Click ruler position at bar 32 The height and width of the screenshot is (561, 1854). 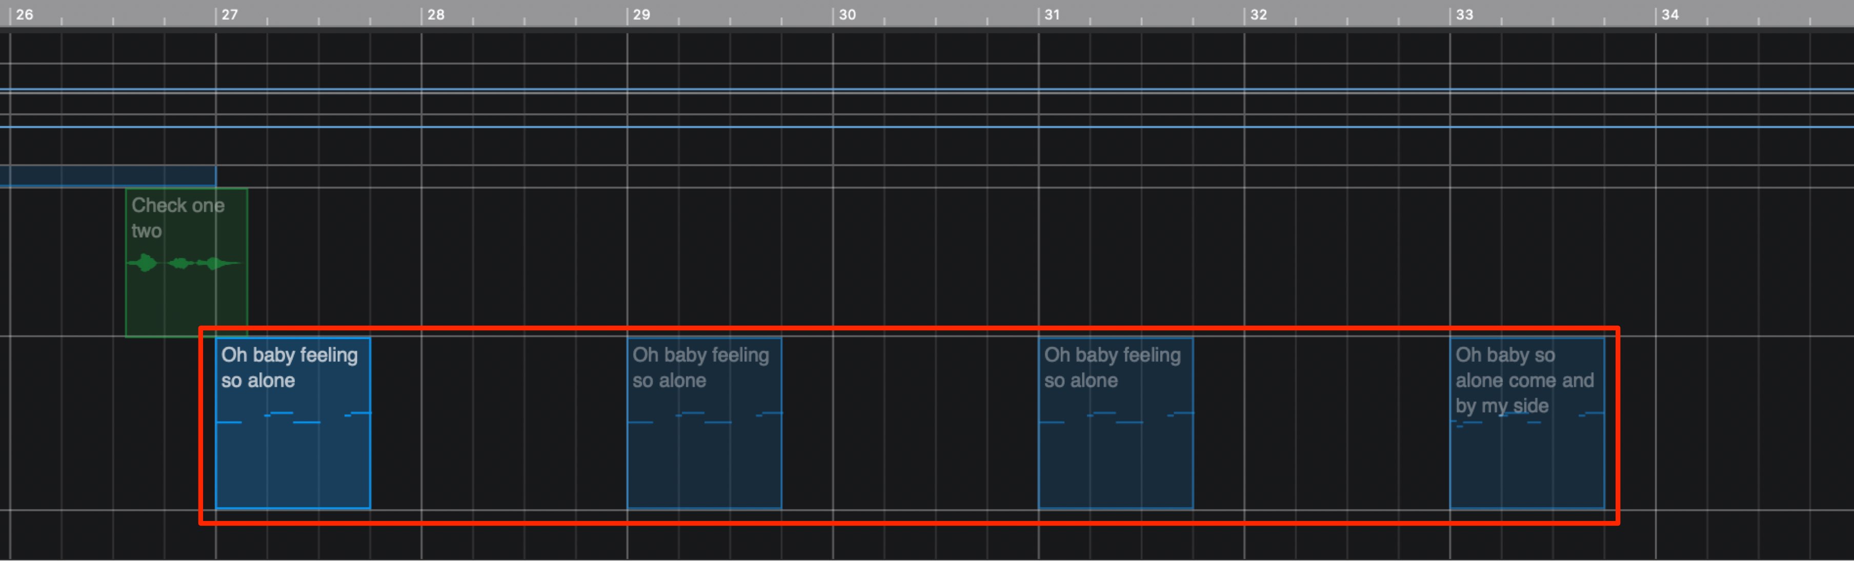click(x=1258, y=14)
